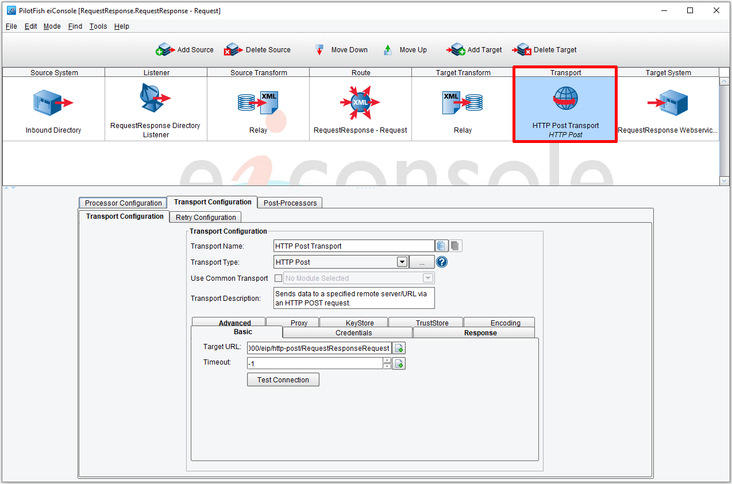
Task: Click the Route column header
Action: (361, 72)
